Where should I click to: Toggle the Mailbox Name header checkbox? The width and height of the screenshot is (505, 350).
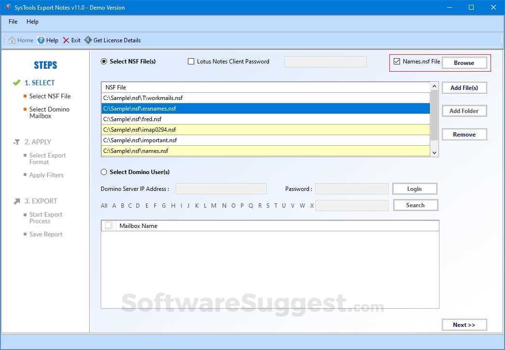(108, 225)
